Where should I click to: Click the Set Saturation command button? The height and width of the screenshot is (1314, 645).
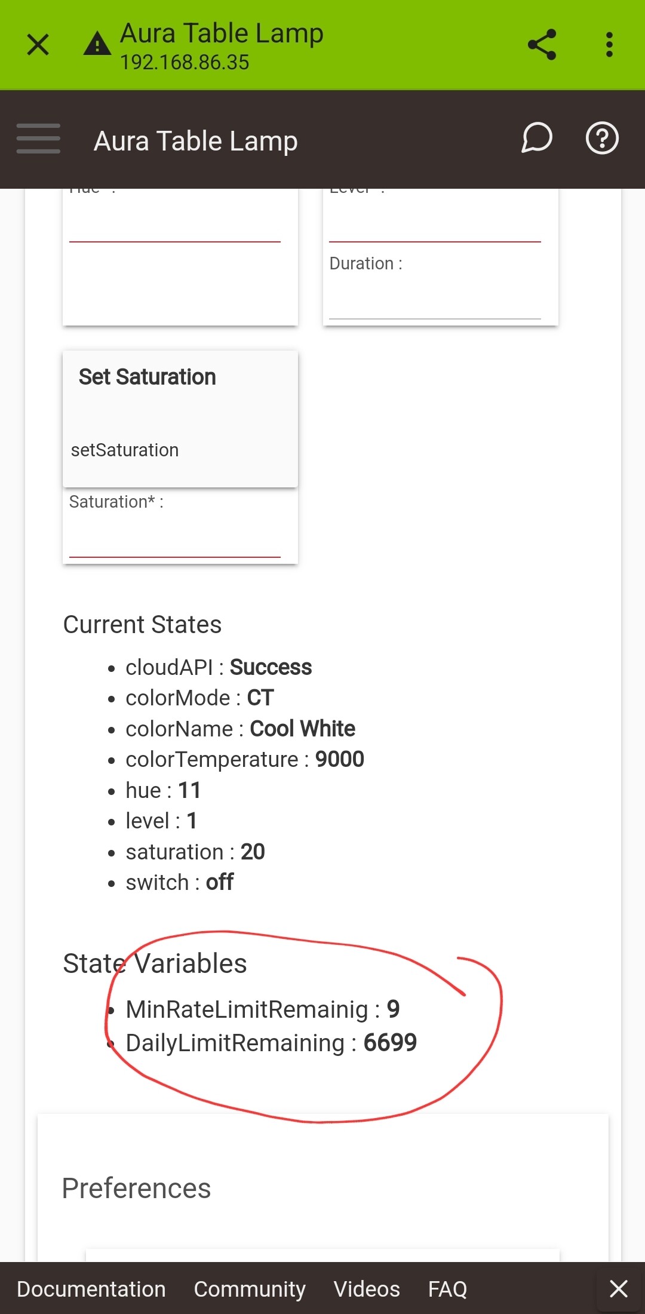click(x=180, y=419)
